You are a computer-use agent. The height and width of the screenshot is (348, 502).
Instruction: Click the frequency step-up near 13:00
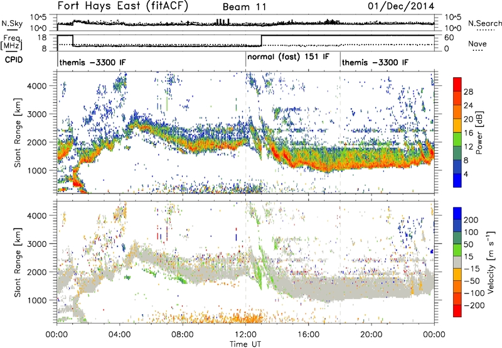click(262, 41)
